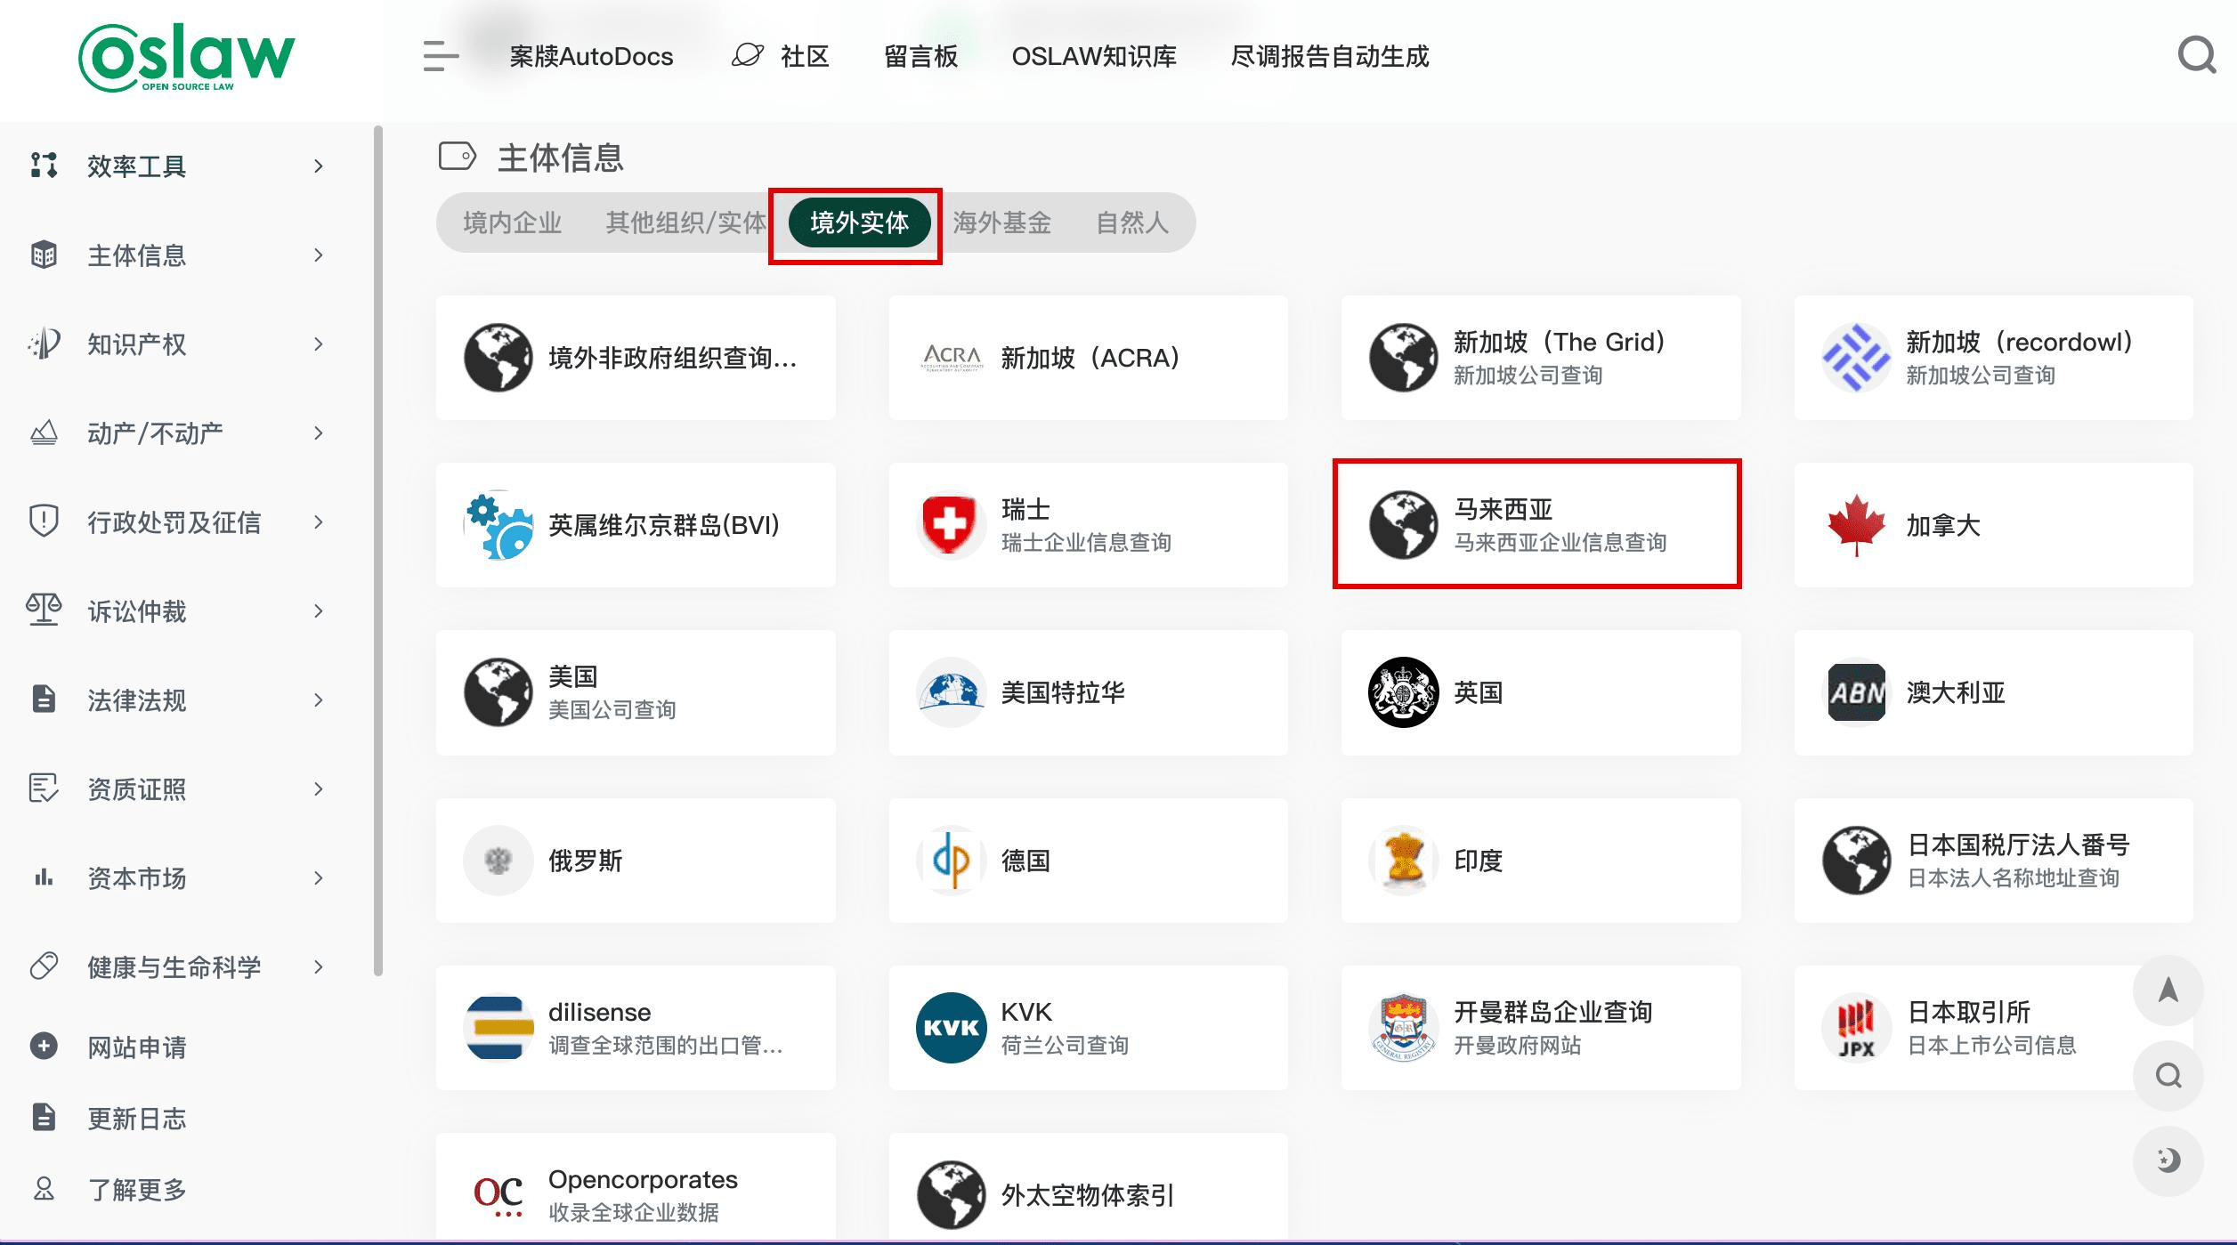Click the BVI gear icon
The height and width of the screenshot is (1245, 2237).
coord(498,525)
